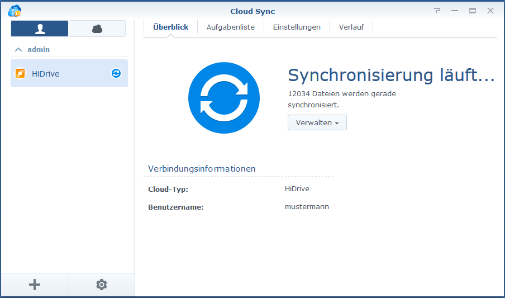Click the 'Synchronisierung läuft...' heading

(391, 75)
